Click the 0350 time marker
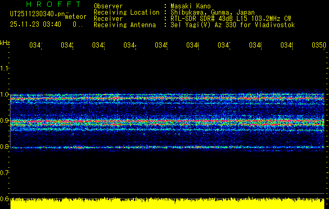 [x=317, y=46]
